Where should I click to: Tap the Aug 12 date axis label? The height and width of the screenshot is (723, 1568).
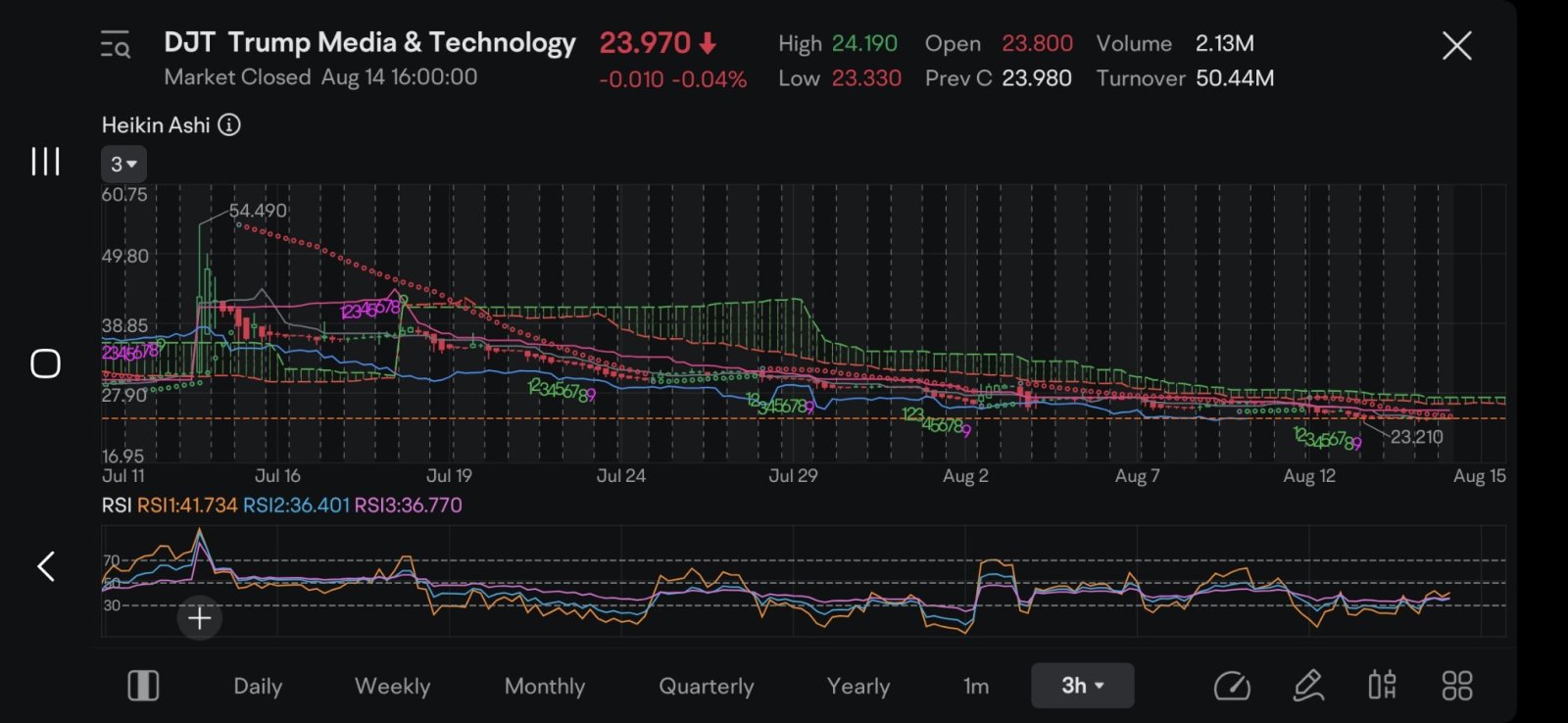[1309, 476]
